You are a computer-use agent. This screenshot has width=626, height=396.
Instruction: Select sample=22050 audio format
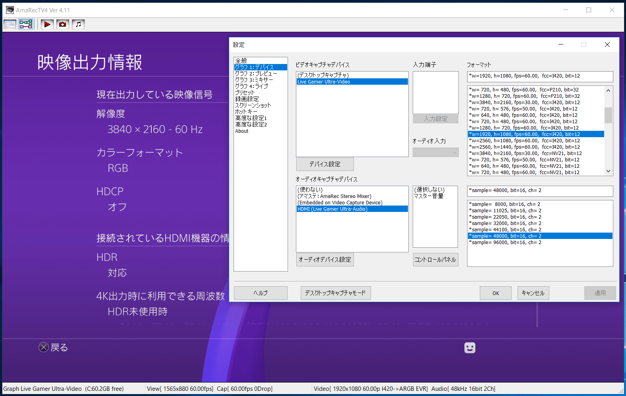pyautogui.click(x=540, y=217)
